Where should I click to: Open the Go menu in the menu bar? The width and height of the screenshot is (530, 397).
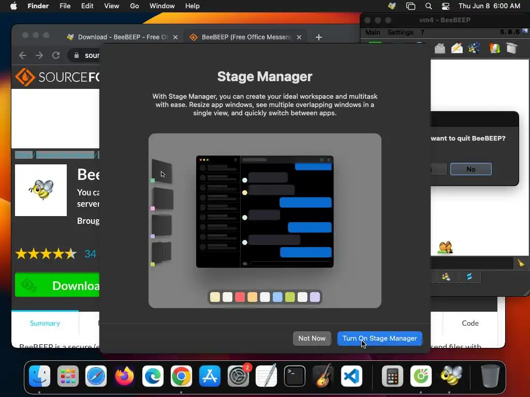pyautogui.click(x=135, y=6)
